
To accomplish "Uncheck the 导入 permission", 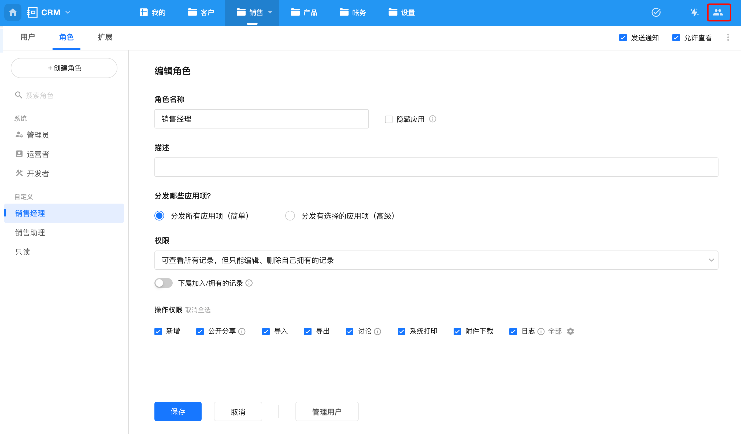I will tap(266, 332).
